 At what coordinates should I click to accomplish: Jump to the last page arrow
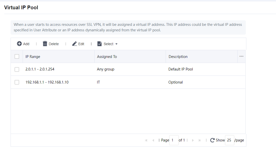[x=200, y=140]
